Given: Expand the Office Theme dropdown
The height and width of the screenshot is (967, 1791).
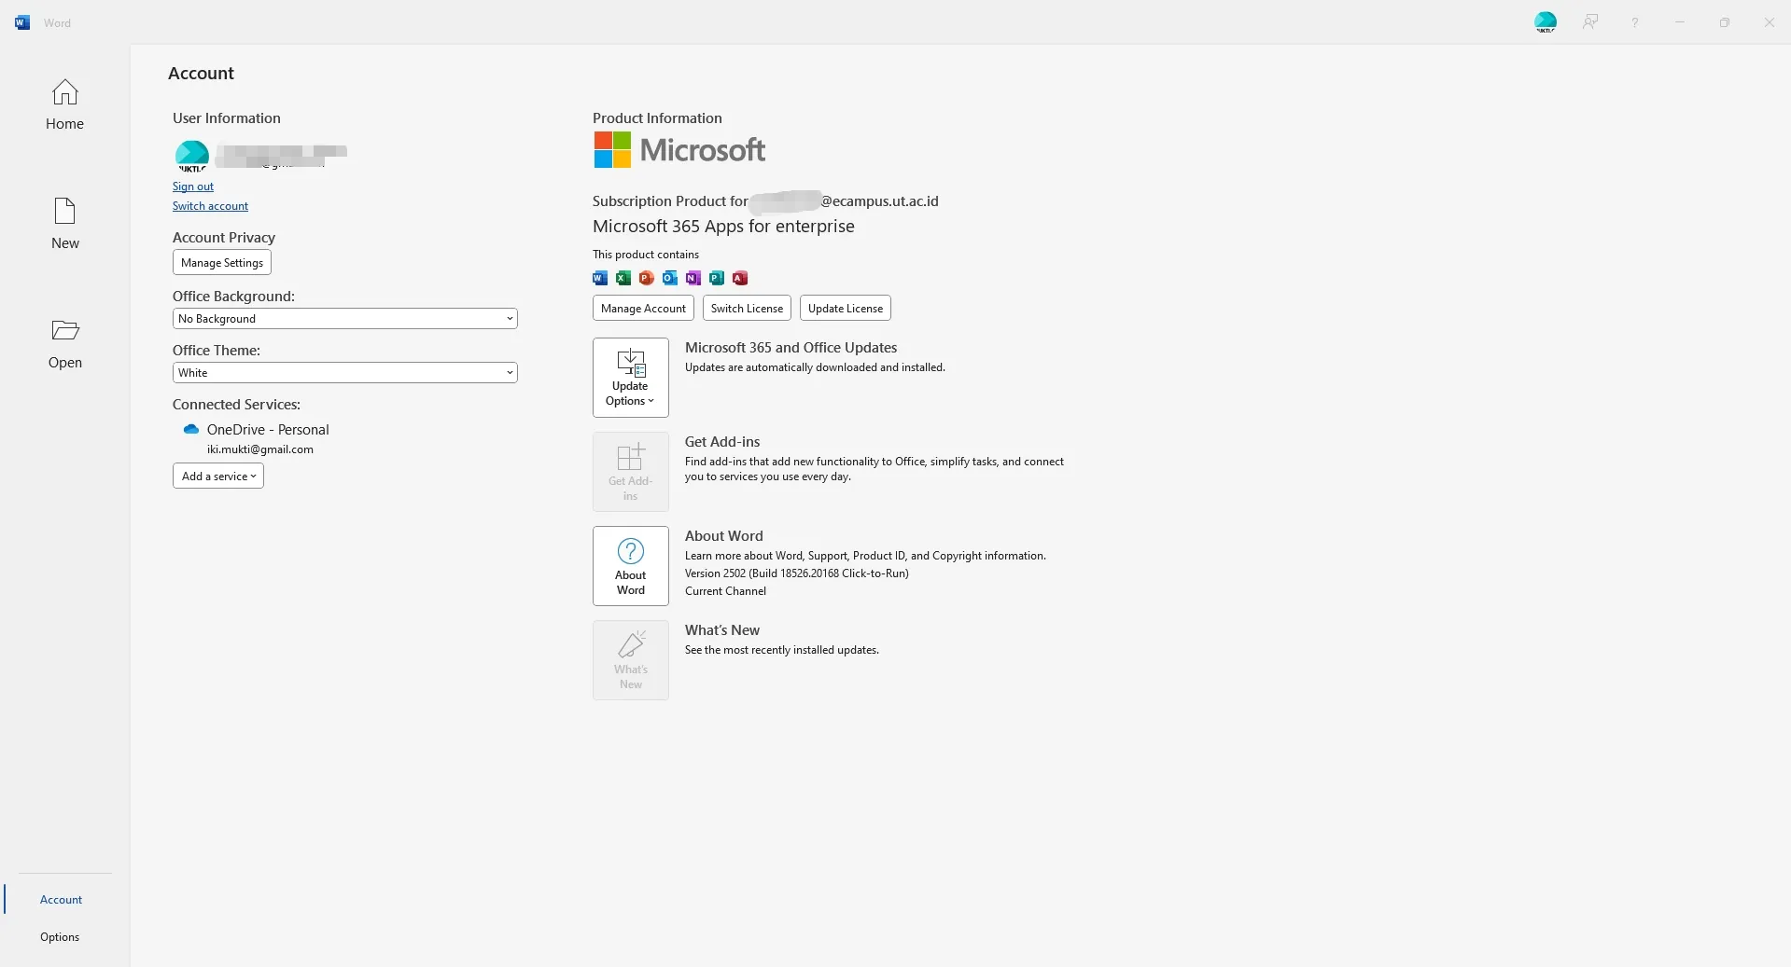Looking at the screenshot, I should 345,373.
